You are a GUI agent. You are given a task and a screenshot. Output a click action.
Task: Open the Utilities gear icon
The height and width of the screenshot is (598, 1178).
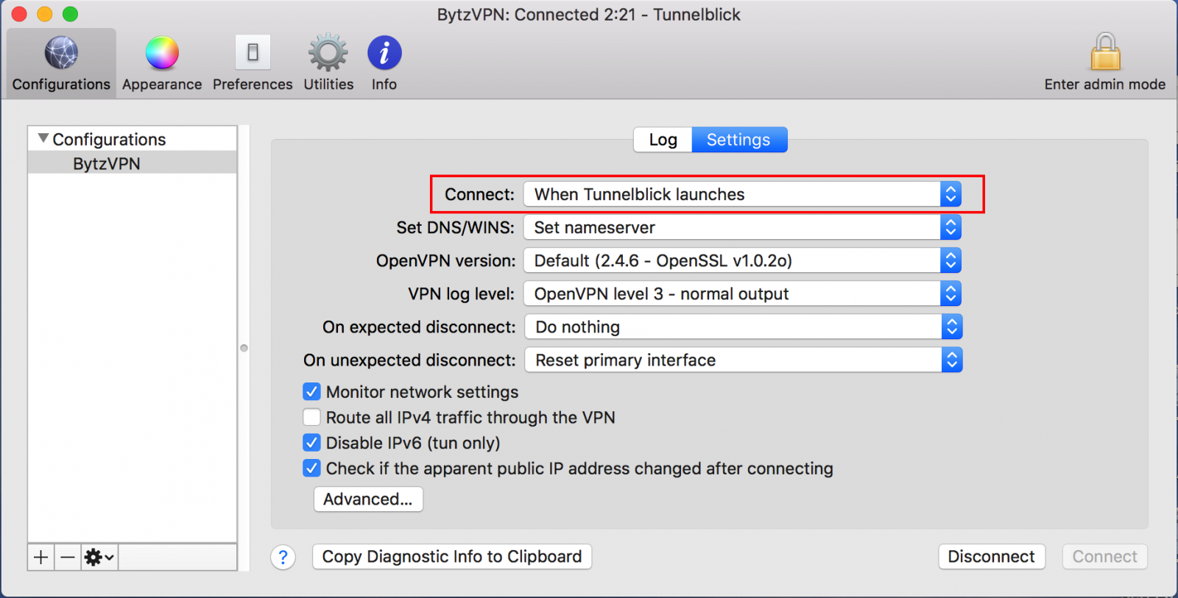(x=328, y=53)
